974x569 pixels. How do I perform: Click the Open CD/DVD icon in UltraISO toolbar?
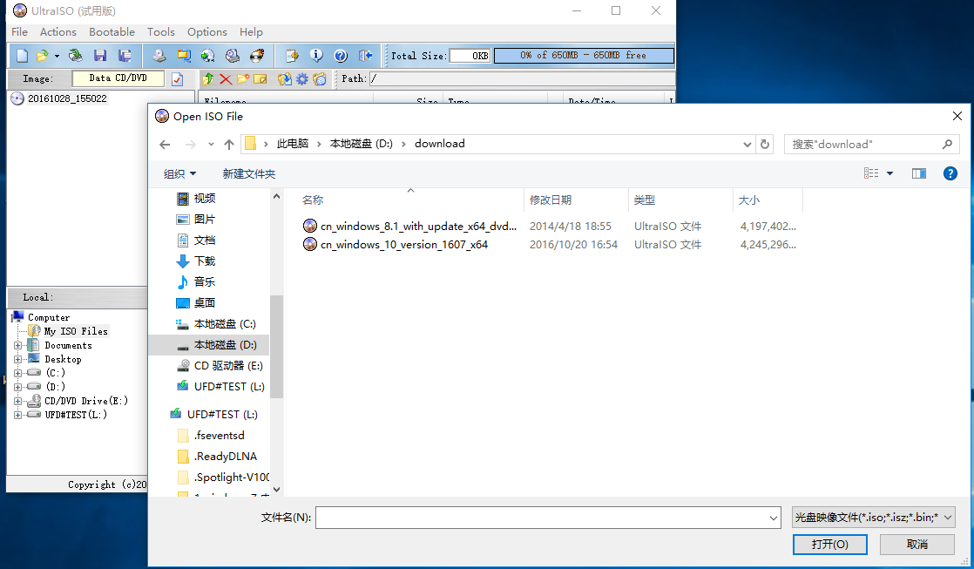76,56
